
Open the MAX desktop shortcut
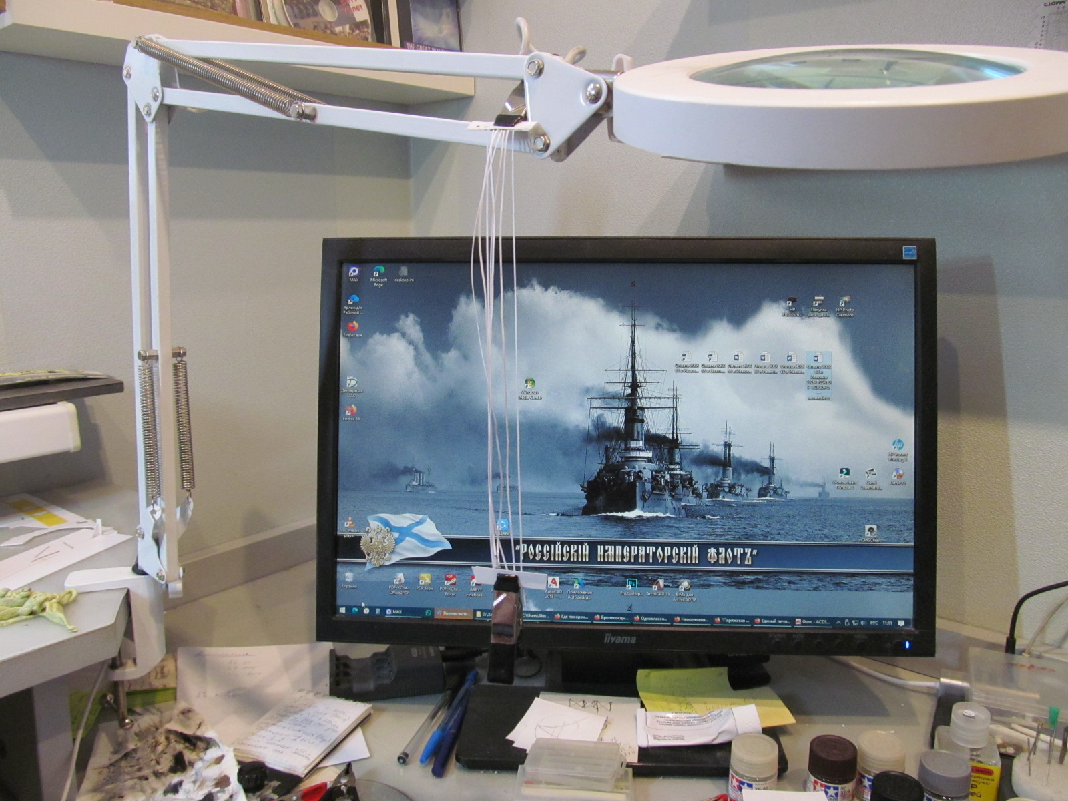(354, 272)
